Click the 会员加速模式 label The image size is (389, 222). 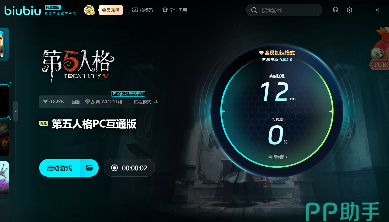point(280,53)
